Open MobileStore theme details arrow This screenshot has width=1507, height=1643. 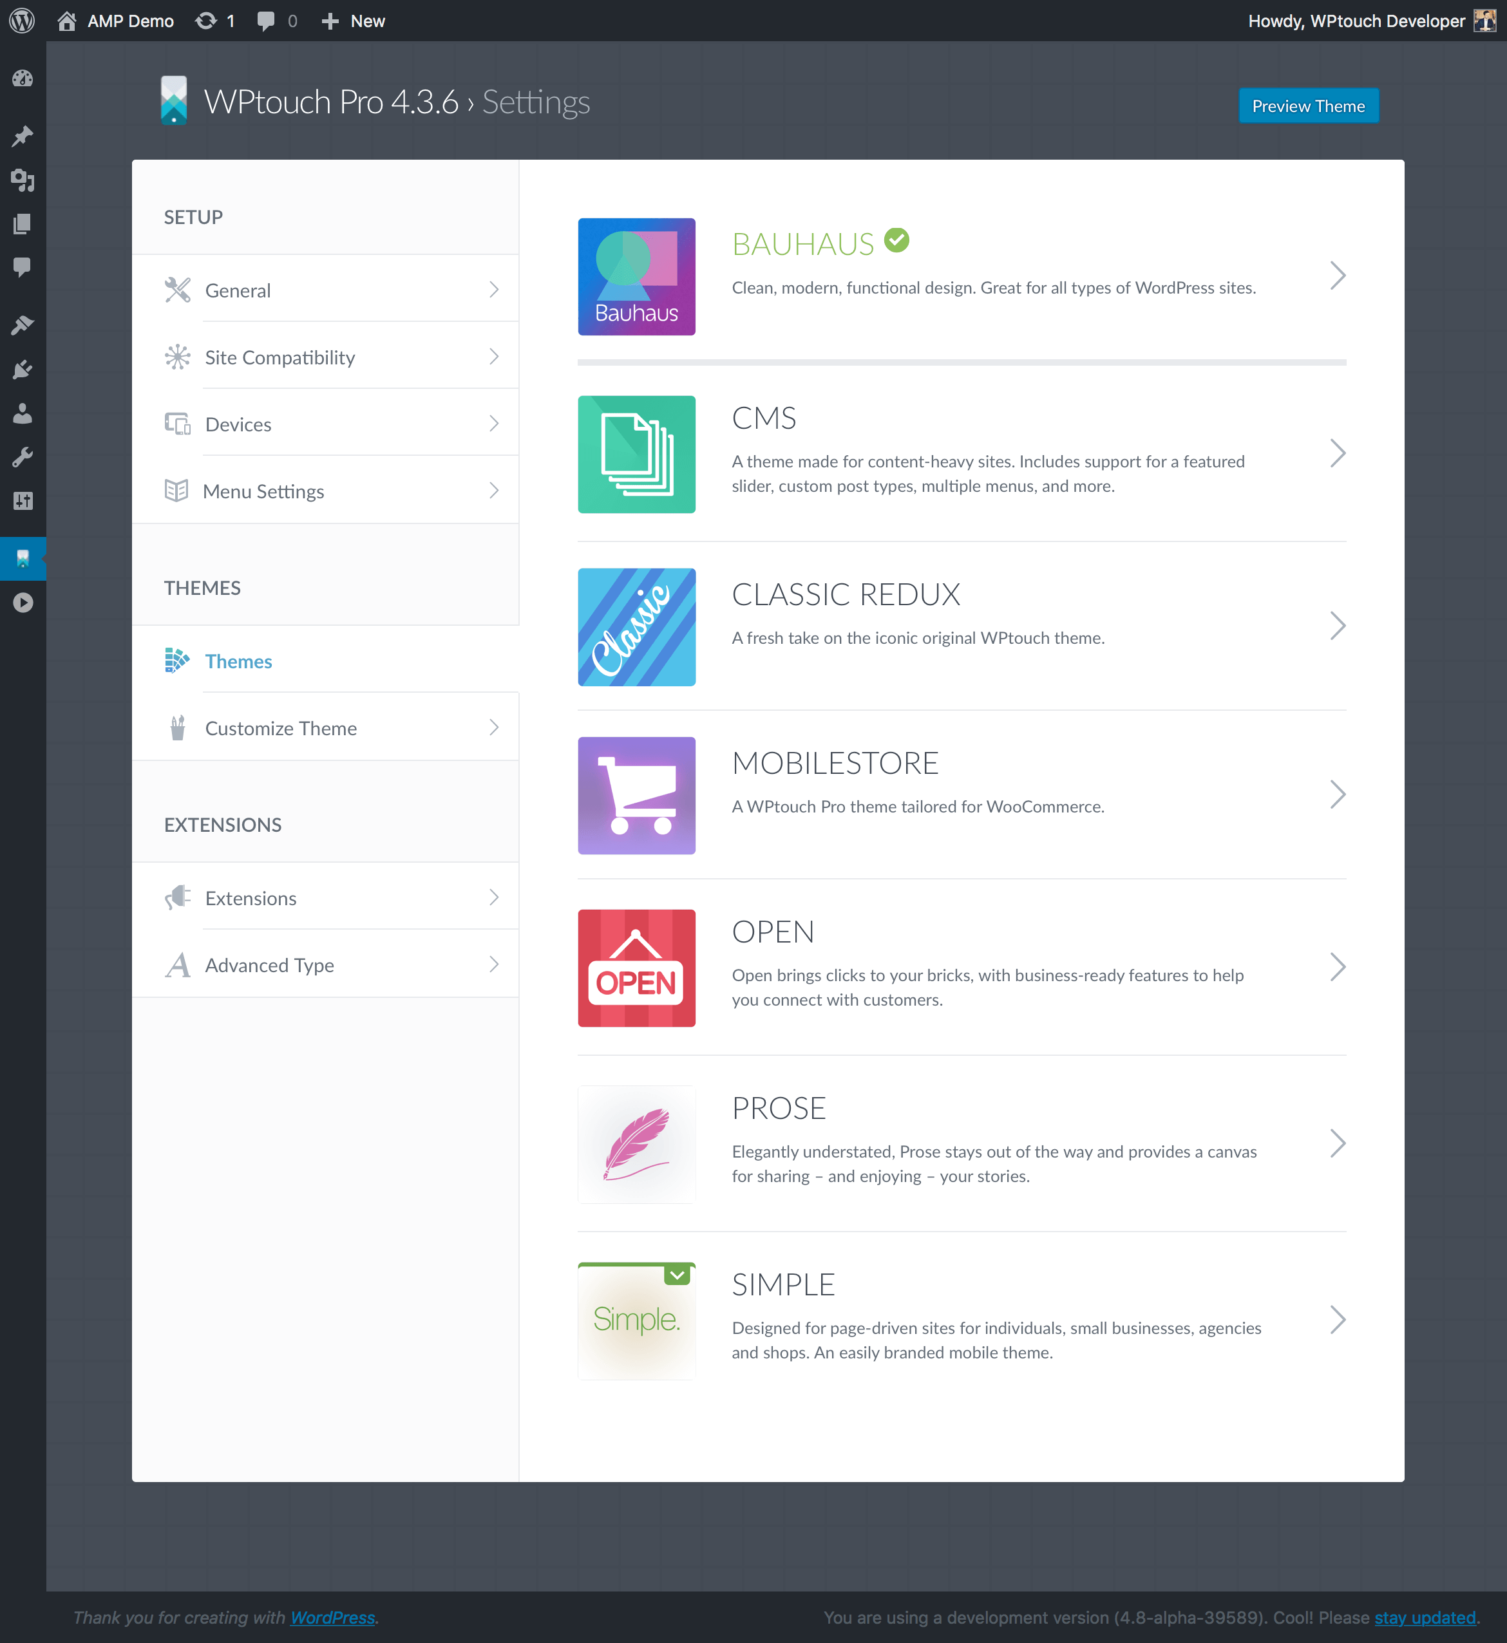coord(1338,794)
